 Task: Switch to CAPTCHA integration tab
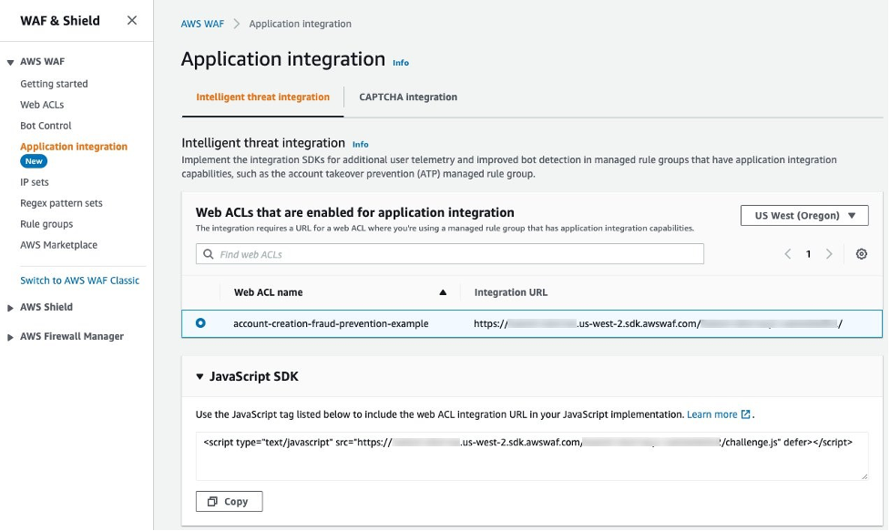[408, 97]
